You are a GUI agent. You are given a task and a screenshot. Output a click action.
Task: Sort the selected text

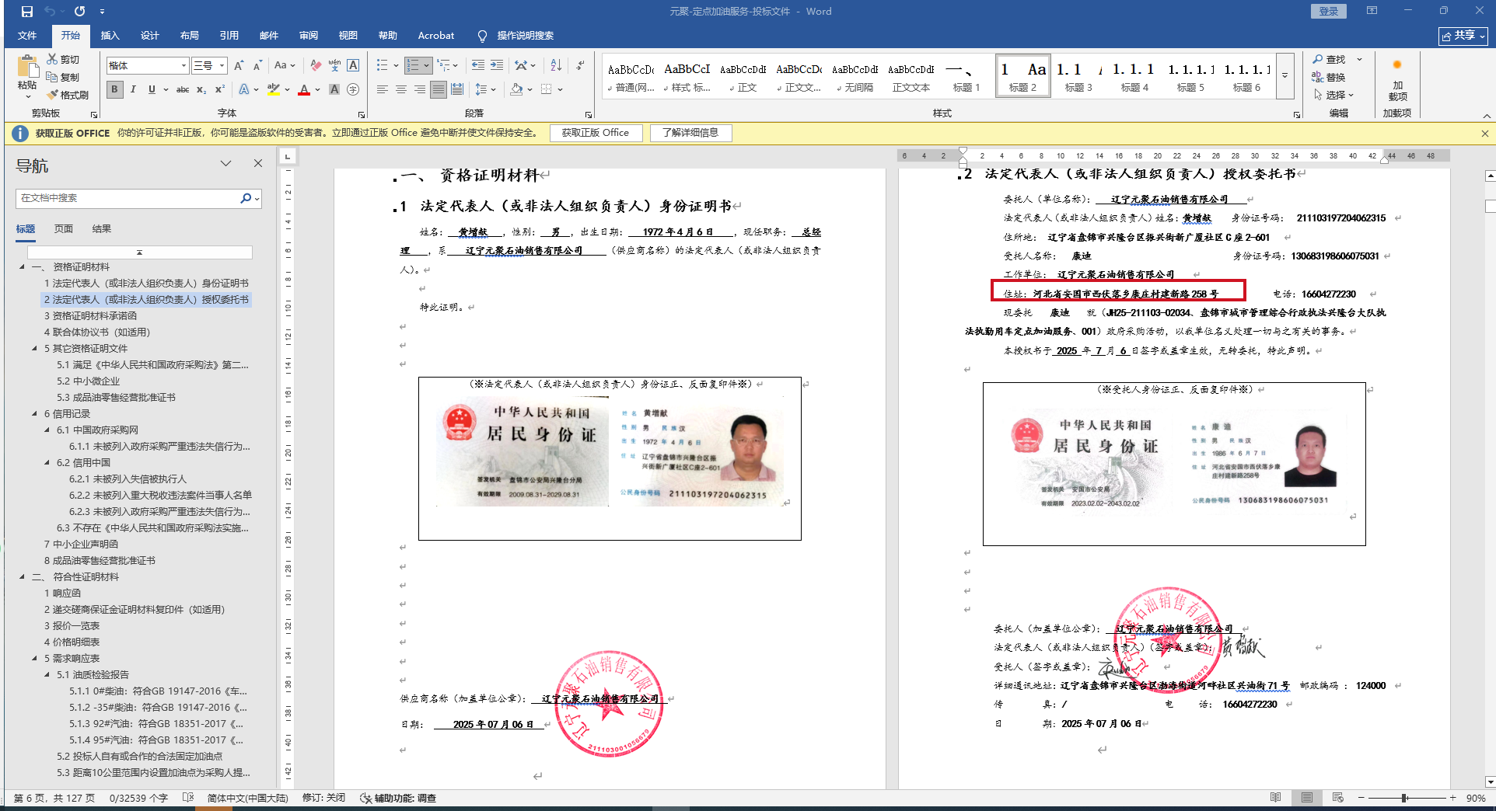click(x=556, y=65)
